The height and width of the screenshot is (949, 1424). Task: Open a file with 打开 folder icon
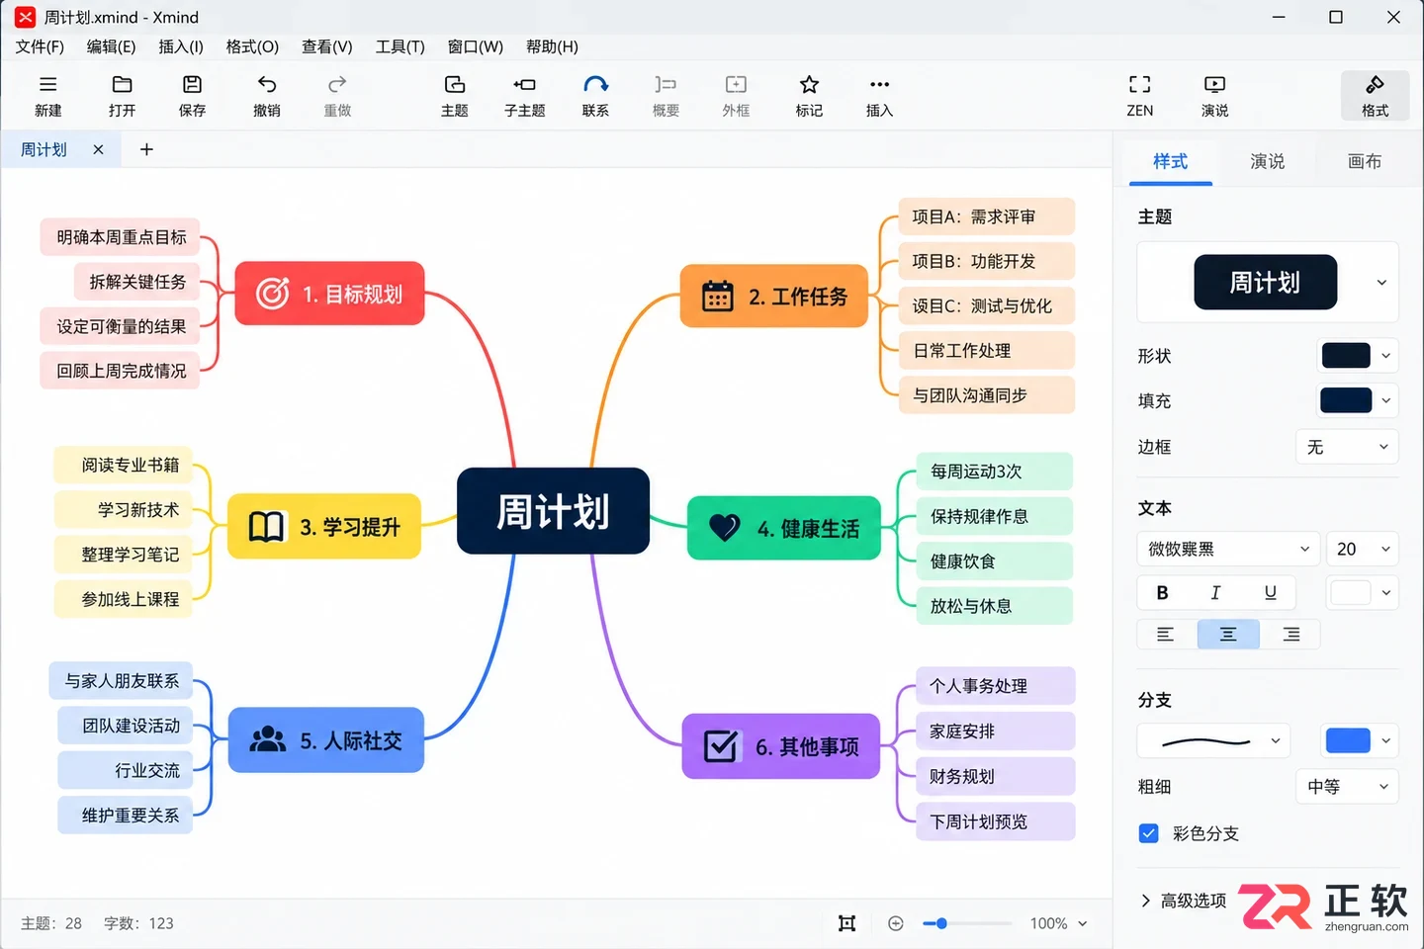pyautogui.click(x=122, y=85)
